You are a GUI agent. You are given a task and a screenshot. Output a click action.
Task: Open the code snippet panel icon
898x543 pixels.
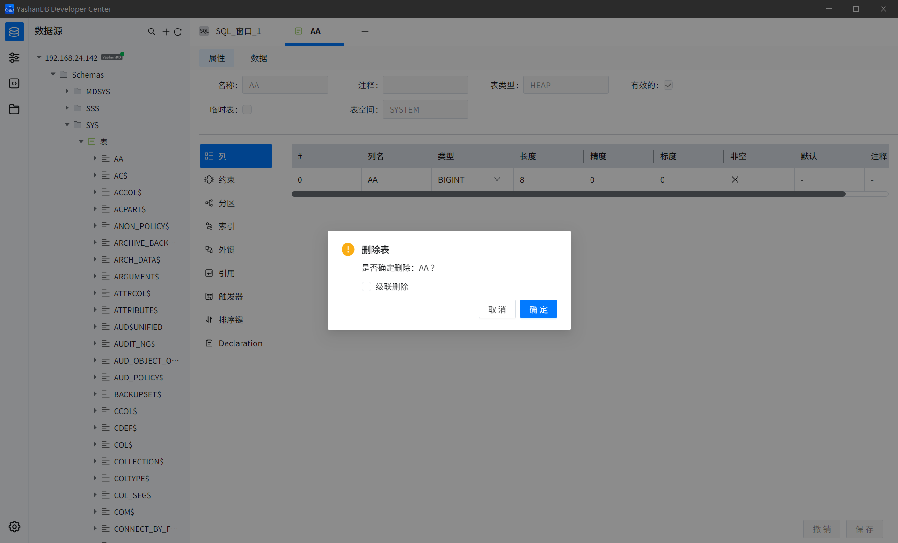click(x=14, y=83)
